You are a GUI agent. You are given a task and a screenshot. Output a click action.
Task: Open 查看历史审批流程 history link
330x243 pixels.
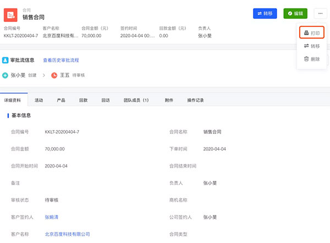pos(62,60)
